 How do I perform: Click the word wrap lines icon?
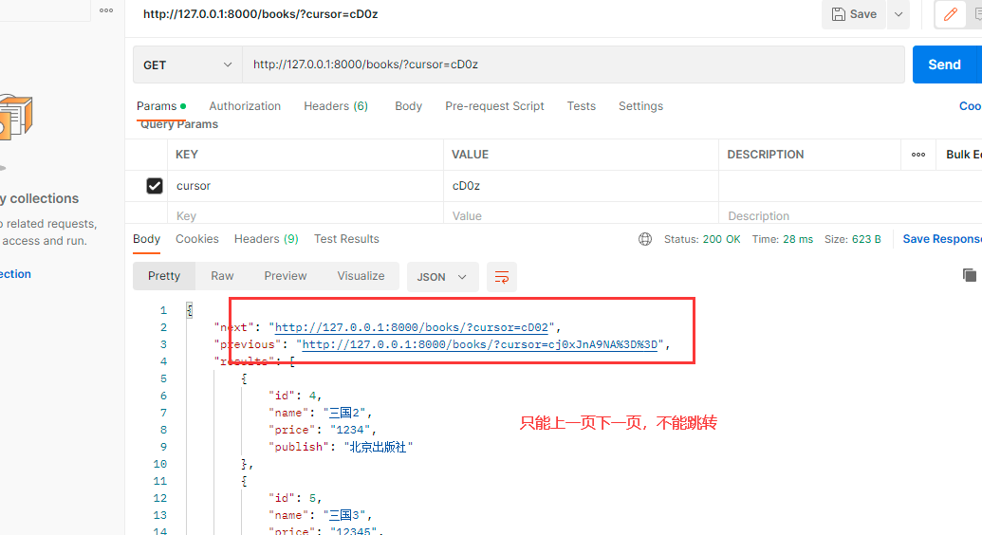(x=502, y=277)
